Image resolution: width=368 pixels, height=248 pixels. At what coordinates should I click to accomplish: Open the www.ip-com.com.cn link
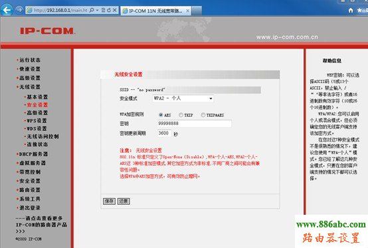tap(287, 37)
